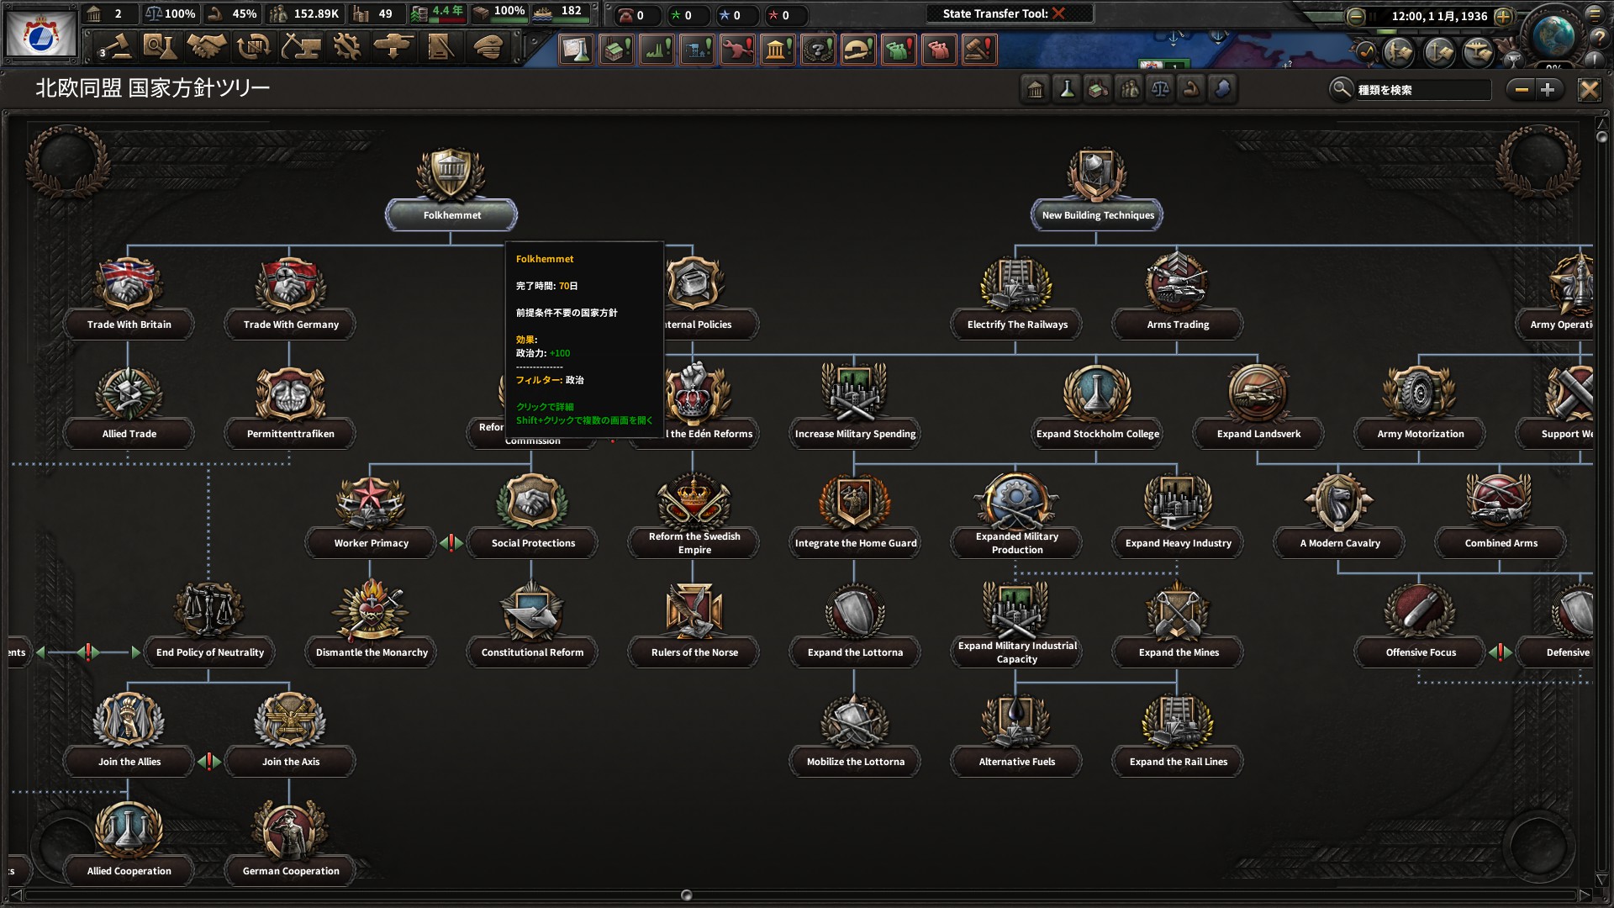Screen dimensions: 1614x908
Task: Toggle the territory map focus filter
Action: pyautogui.click(x=1222, y=89)
